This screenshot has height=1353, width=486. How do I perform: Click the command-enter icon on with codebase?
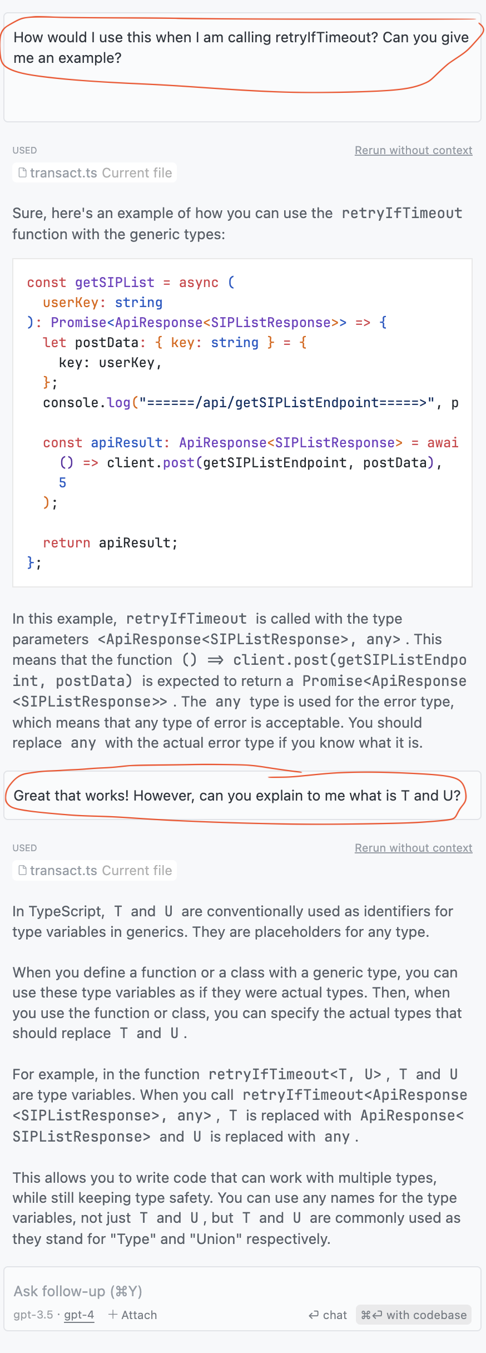[x=371, y=1315]
